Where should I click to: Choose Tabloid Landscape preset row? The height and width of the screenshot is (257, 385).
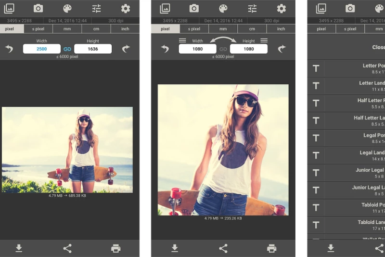(346, 225)
